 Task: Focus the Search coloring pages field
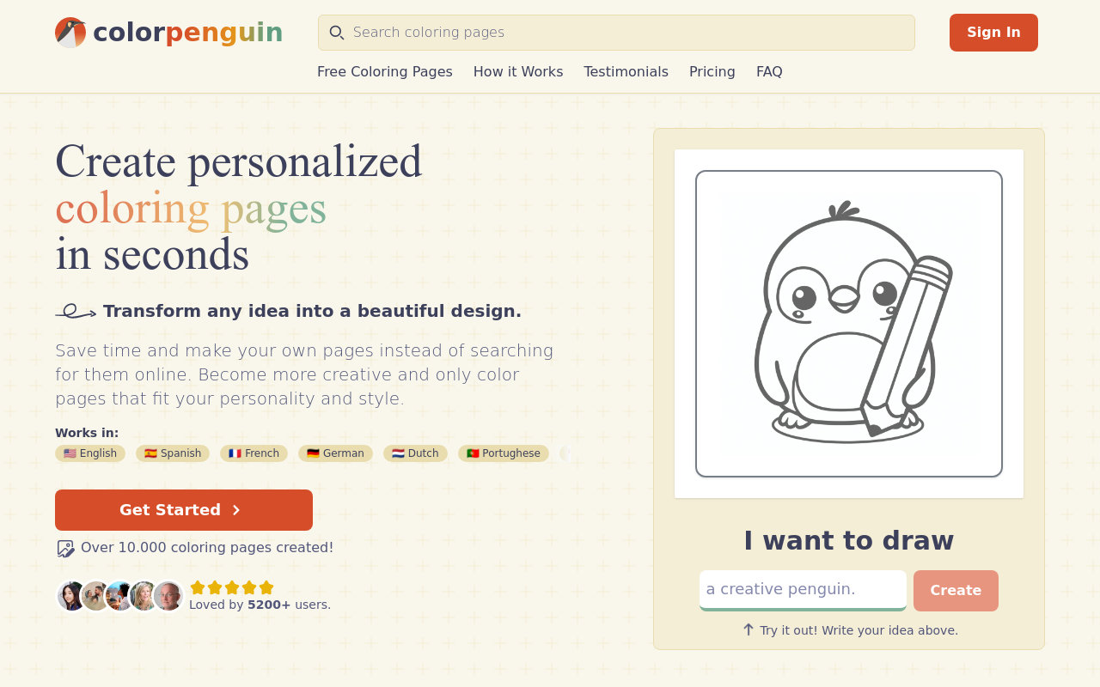(616, 33)
